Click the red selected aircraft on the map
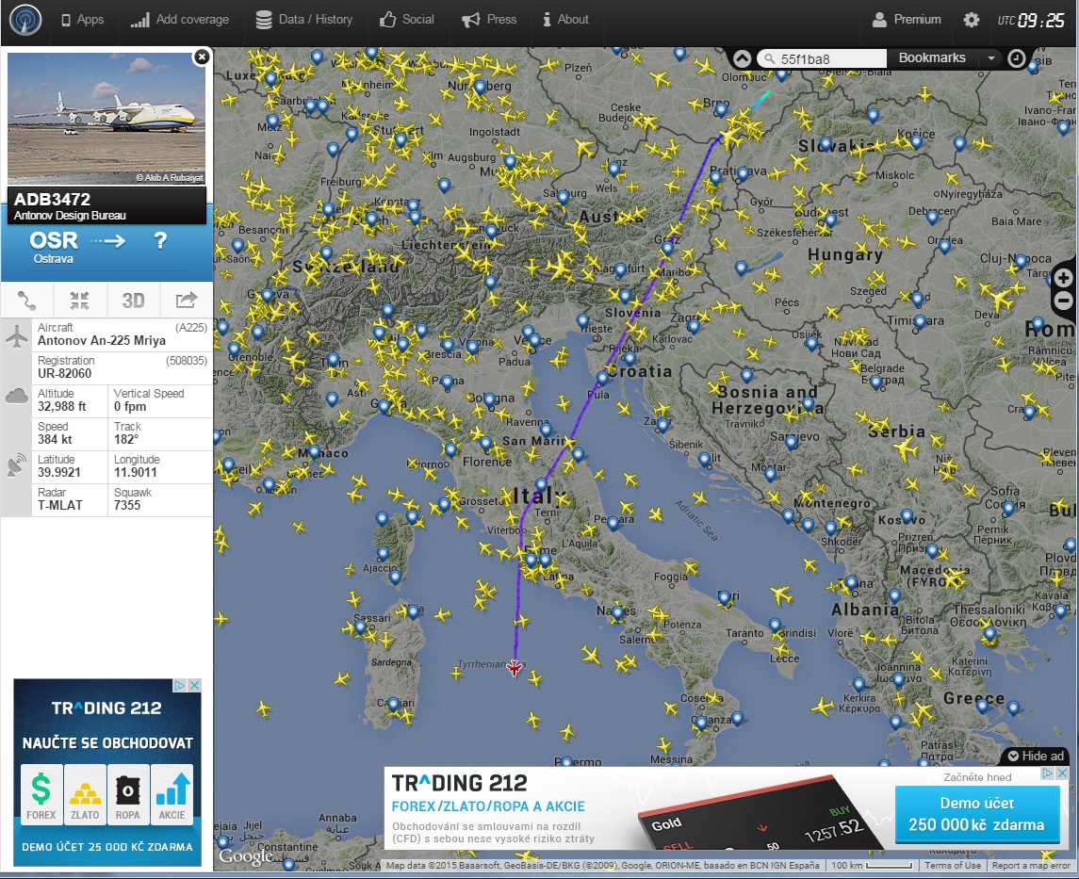1079x879 pixels. pos(514,667)
